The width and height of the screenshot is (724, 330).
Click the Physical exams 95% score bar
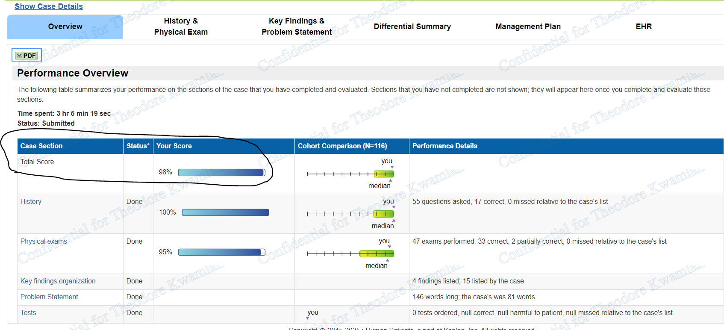[x=221, y=252]
